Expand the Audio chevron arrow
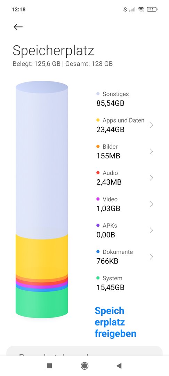Image resolution: width=169 pixels, height=376 pixels. click(151, 178)
